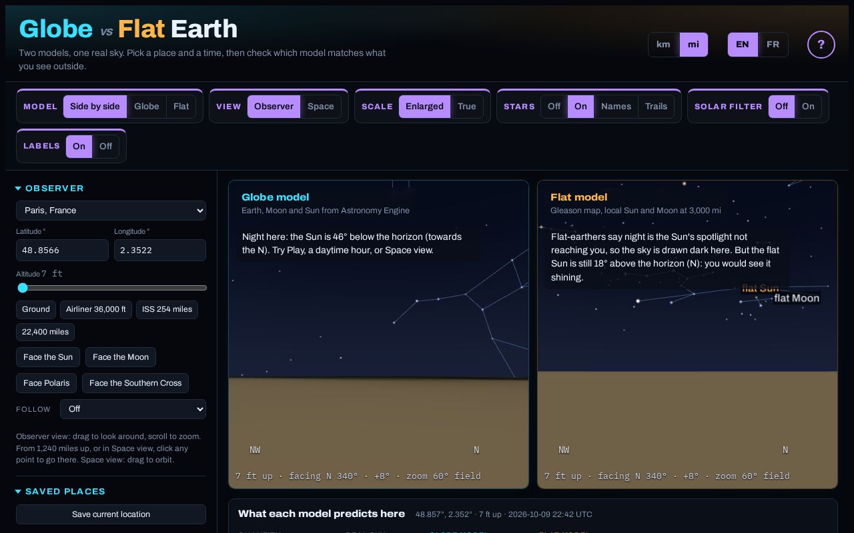
Task: Set labels to On
Action: coord(79,147)
